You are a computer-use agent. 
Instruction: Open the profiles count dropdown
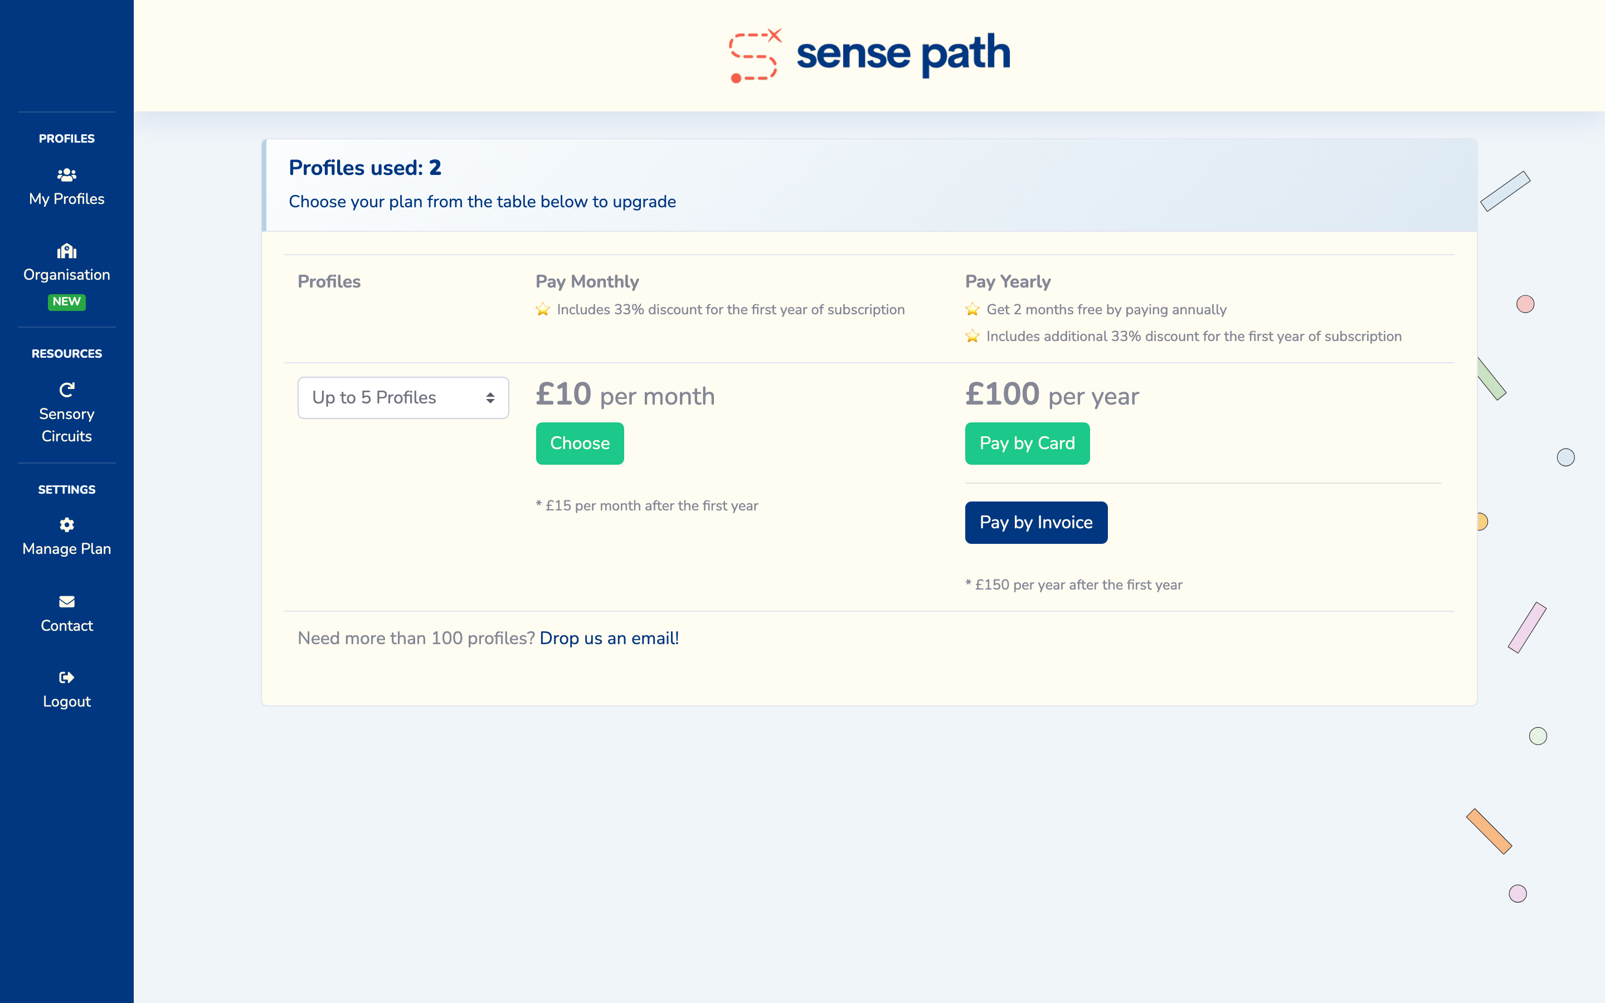pos(402,397)
